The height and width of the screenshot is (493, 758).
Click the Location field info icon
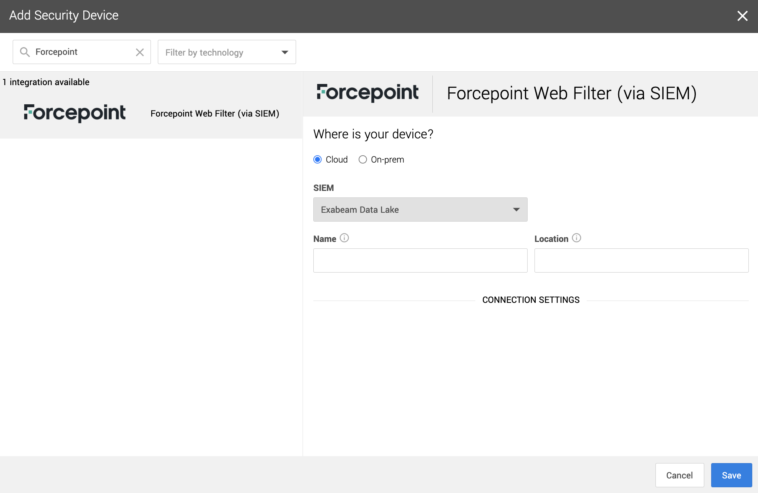(576, 238)
